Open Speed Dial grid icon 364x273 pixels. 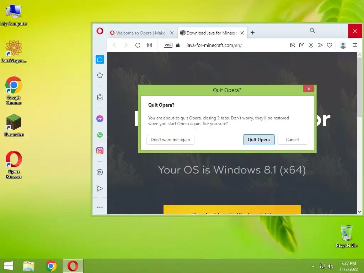(150, 45)
